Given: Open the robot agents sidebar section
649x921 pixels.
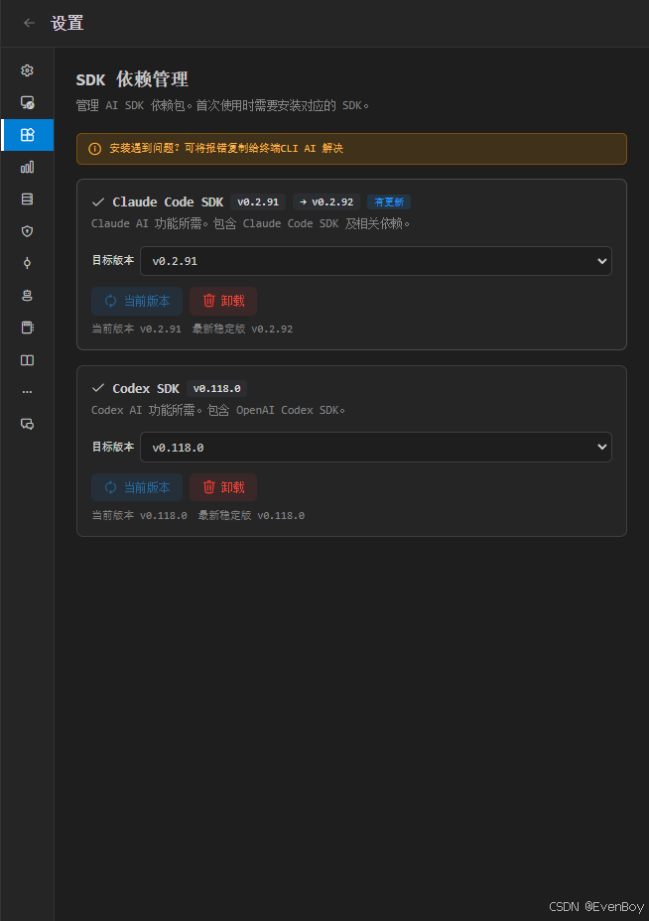Looking at the screenshot, I should pyautogui.click(x=27, y=296).
